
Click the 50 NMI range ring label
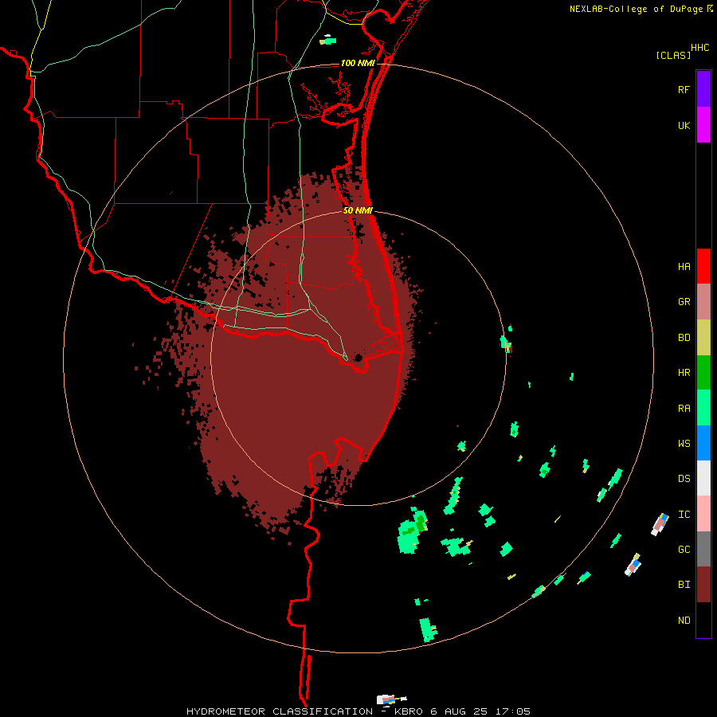coord(358,210)
